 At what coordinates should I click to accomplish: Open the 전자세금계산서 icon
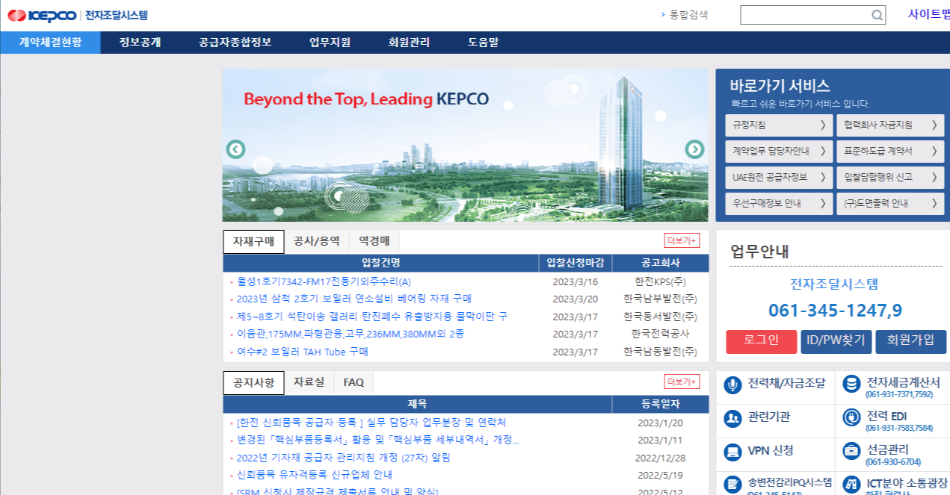pyautogui.click(x=851, y=385)
